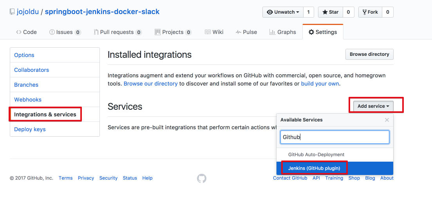Open the Security footer link
Screen dimensions: 432x198
(x=108, y=178)
